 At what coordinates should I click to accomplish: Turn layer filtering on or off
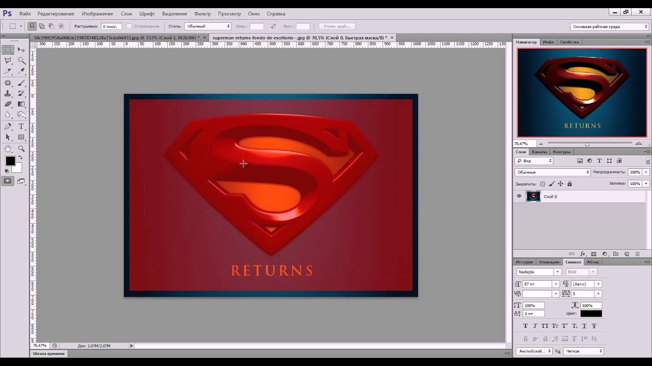coord(647,161)
